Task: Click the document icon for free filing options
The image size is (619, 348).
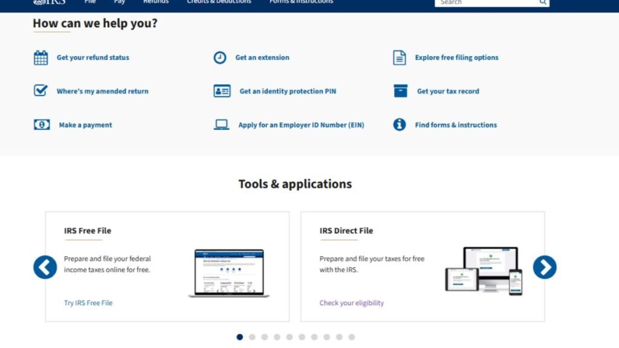Action: (x=399, y=57)
